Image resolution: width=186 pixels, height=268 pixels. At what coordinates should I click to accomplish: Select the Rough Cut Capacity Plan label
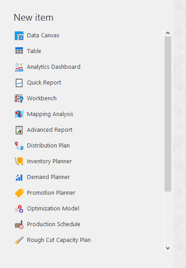point(59,240)
